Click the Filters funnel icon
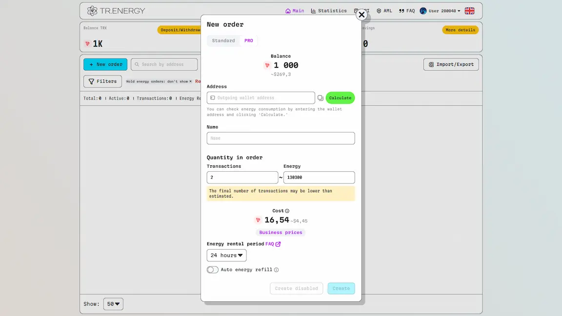This screenshot has height=316, width=562. pyautogui.click(x=91, y=82)
